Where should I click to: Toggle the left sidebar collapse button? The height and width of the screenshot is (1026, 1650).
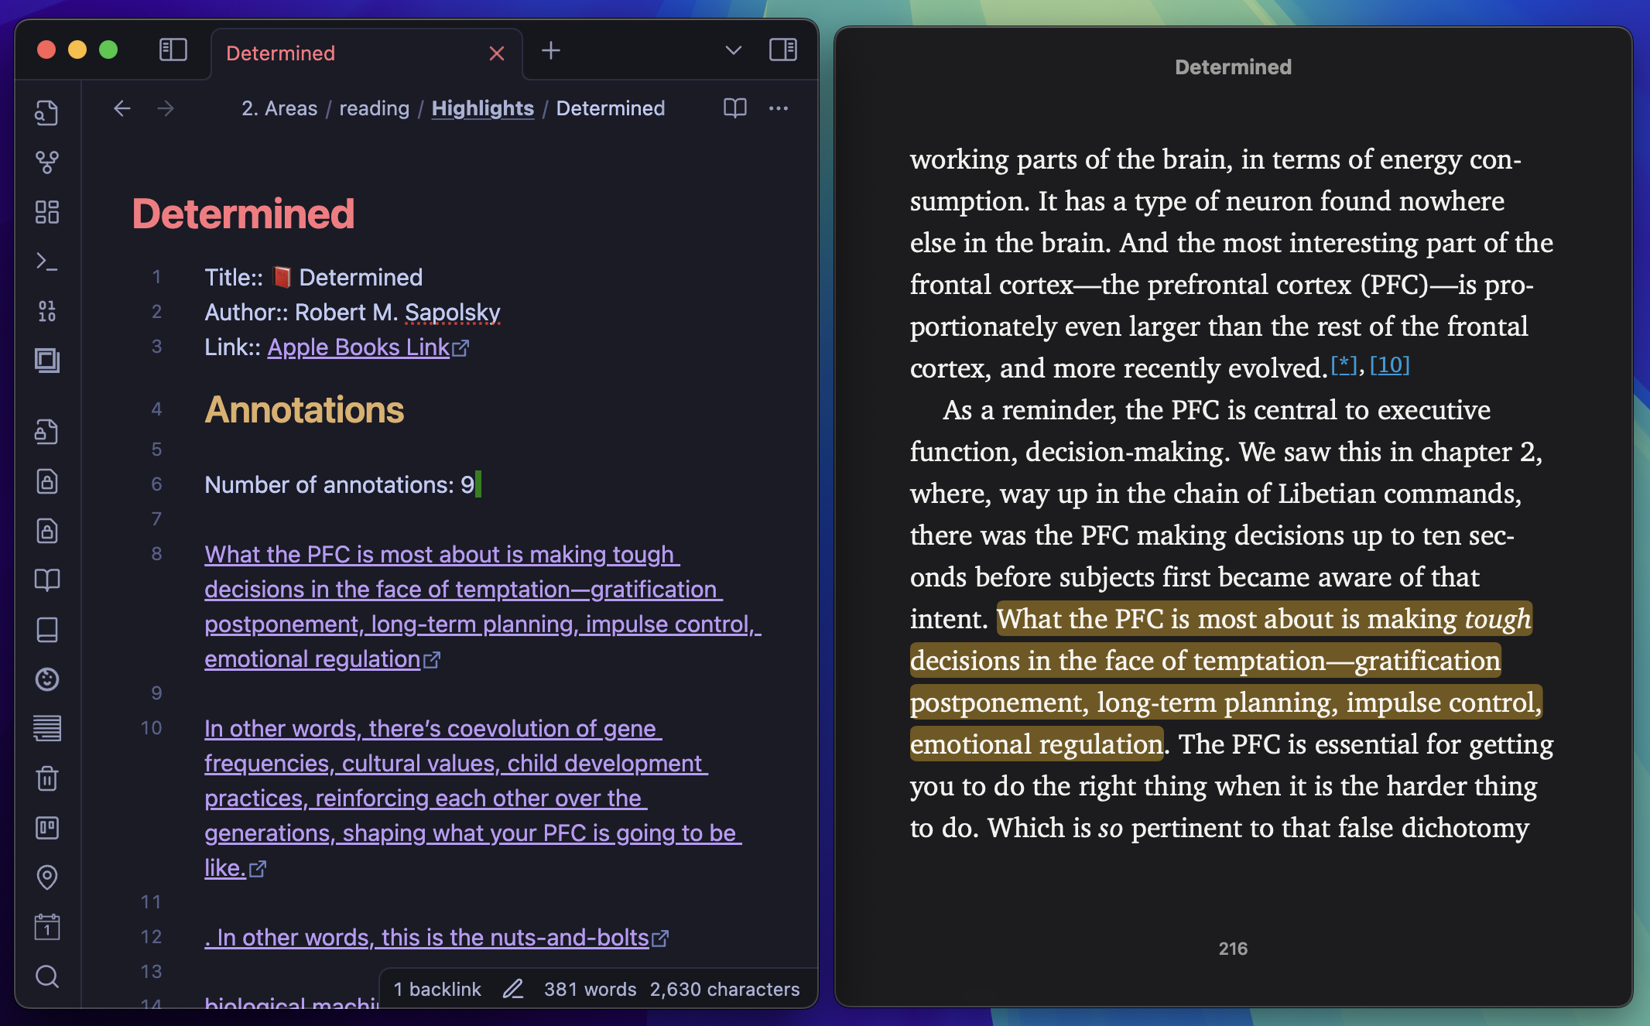click(173, 52)
